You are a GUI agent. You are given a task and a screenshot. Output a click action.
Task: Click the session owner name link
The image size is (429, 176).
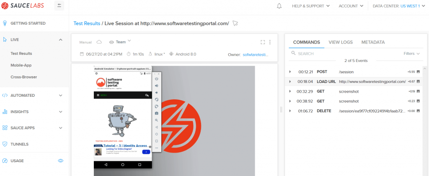[x=255, y=54]
